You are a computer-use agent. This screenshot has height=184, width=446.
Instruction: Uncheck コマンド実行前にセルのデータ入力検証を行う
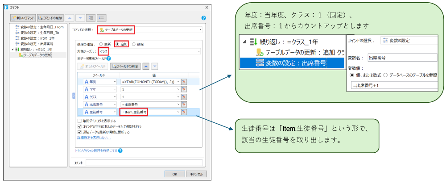79,126
